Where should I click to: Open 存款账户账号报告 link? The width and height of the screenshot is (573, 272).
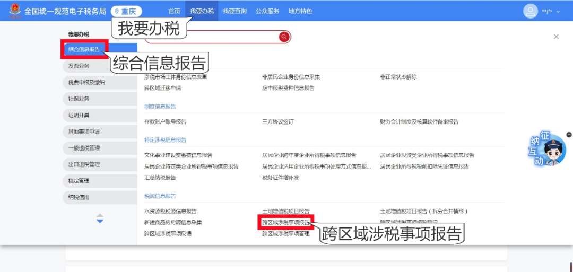[165, 121]
